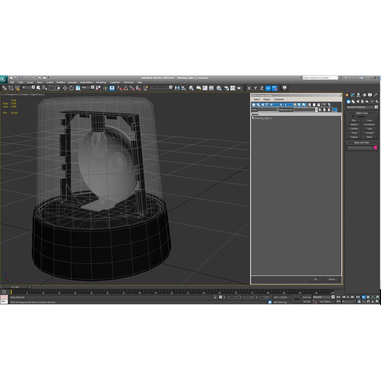Toggle the Angle Snap button
This screenshot has width=381, height=381.
125,88
